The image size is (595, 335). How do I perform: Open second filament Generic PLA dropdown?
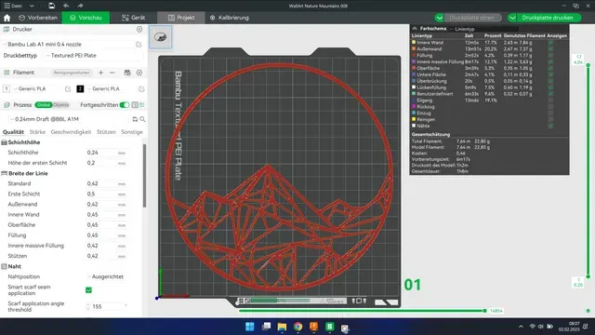(112, 89)
